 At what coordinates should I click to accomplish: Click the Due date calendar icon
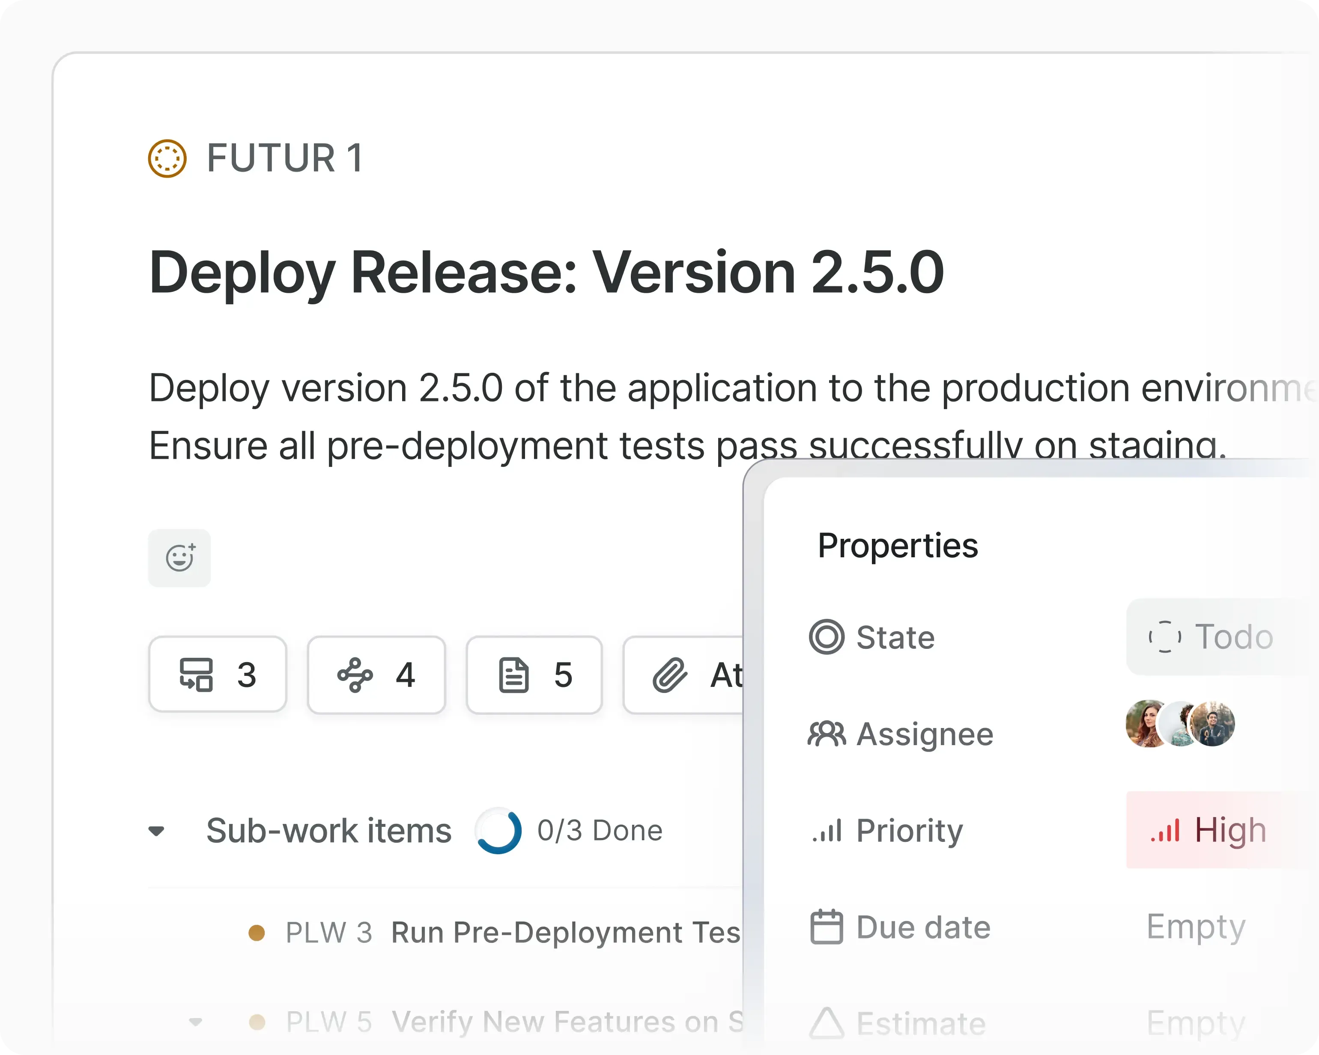[827, 927]
